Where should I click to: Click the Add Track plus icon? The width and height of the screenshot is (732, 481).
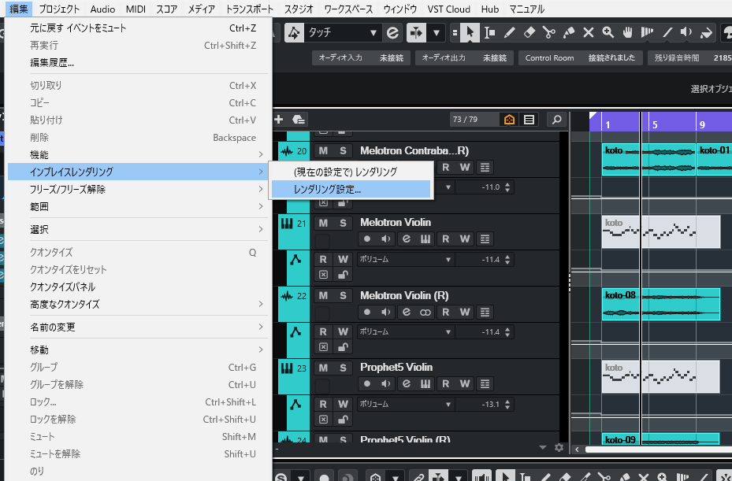279,120
